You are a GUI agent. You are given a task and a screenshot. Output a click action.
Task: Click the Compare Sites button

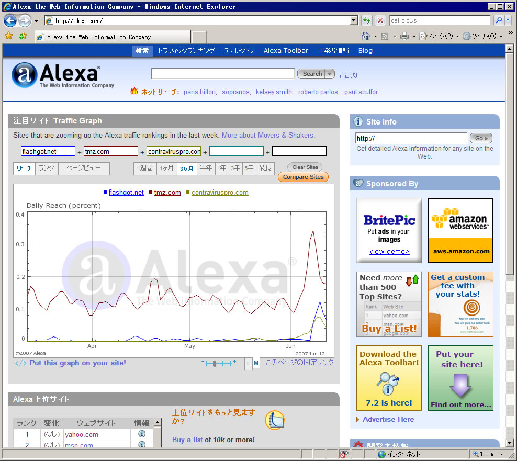tap(303, 177)
